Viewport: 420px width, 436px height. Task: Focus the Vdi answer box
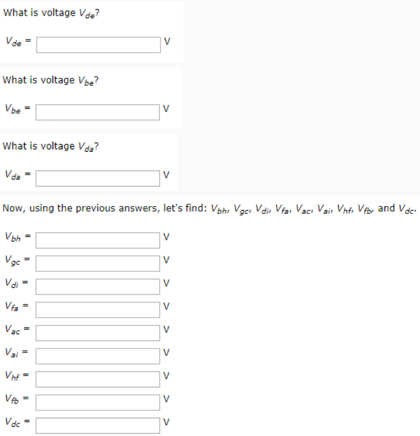[97, 287]
